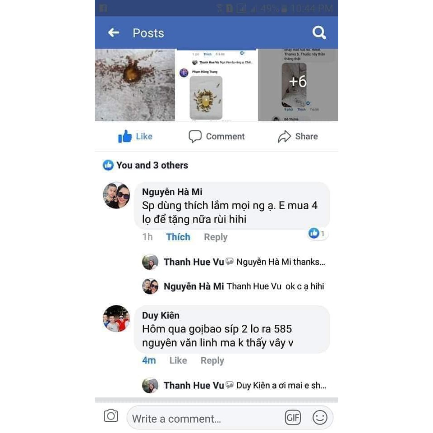The width and height of the screenshot is (433, 433).
Task: Open the emoji smiley picker
Action: [x=320, y=417]
